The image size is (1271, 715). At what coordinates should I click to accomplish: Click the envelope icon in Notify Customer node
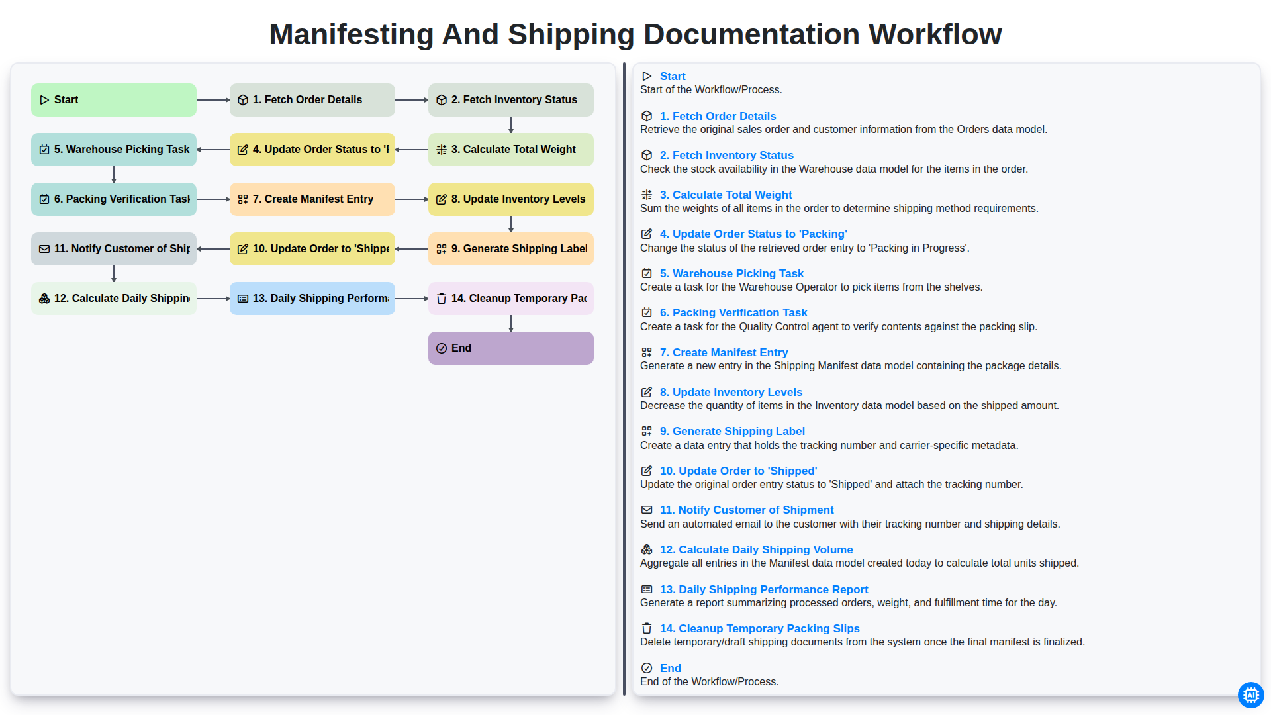[44, 249]
